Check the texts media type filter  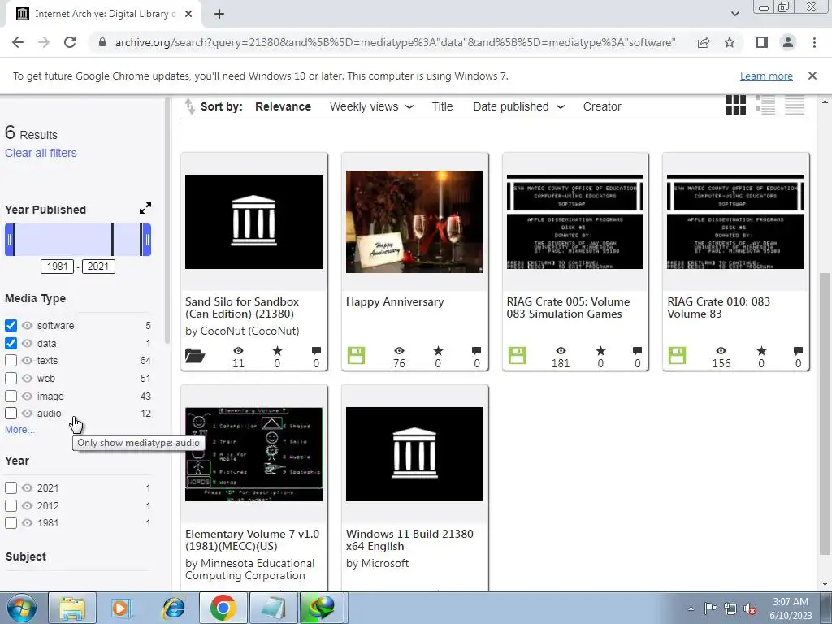(11, 361)
